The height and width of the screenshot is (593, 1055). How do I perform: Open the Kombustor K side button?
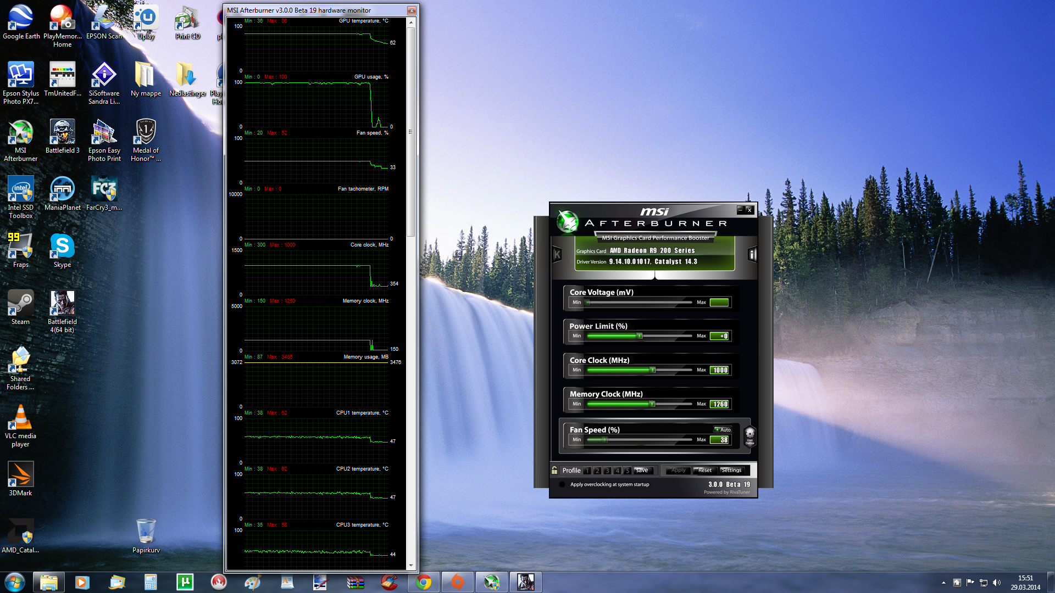(557, 254)
